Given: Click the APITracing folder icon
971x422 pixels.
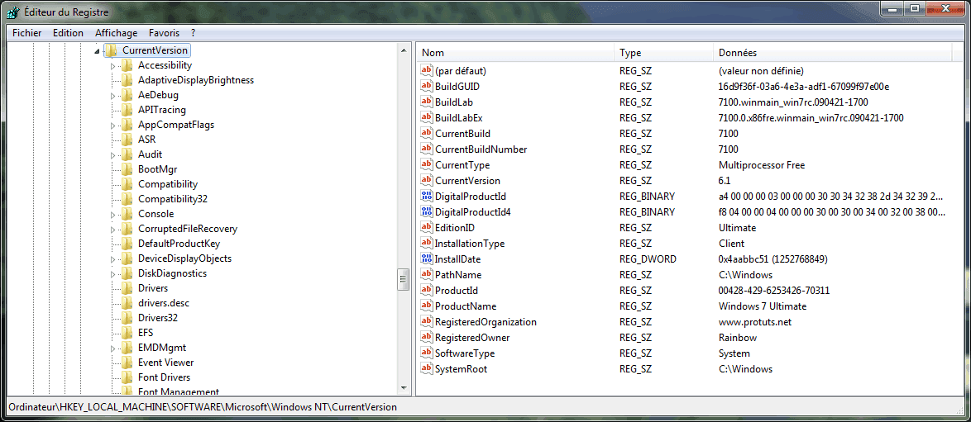Looking at the screenshot, I should (x=127, y=110).
